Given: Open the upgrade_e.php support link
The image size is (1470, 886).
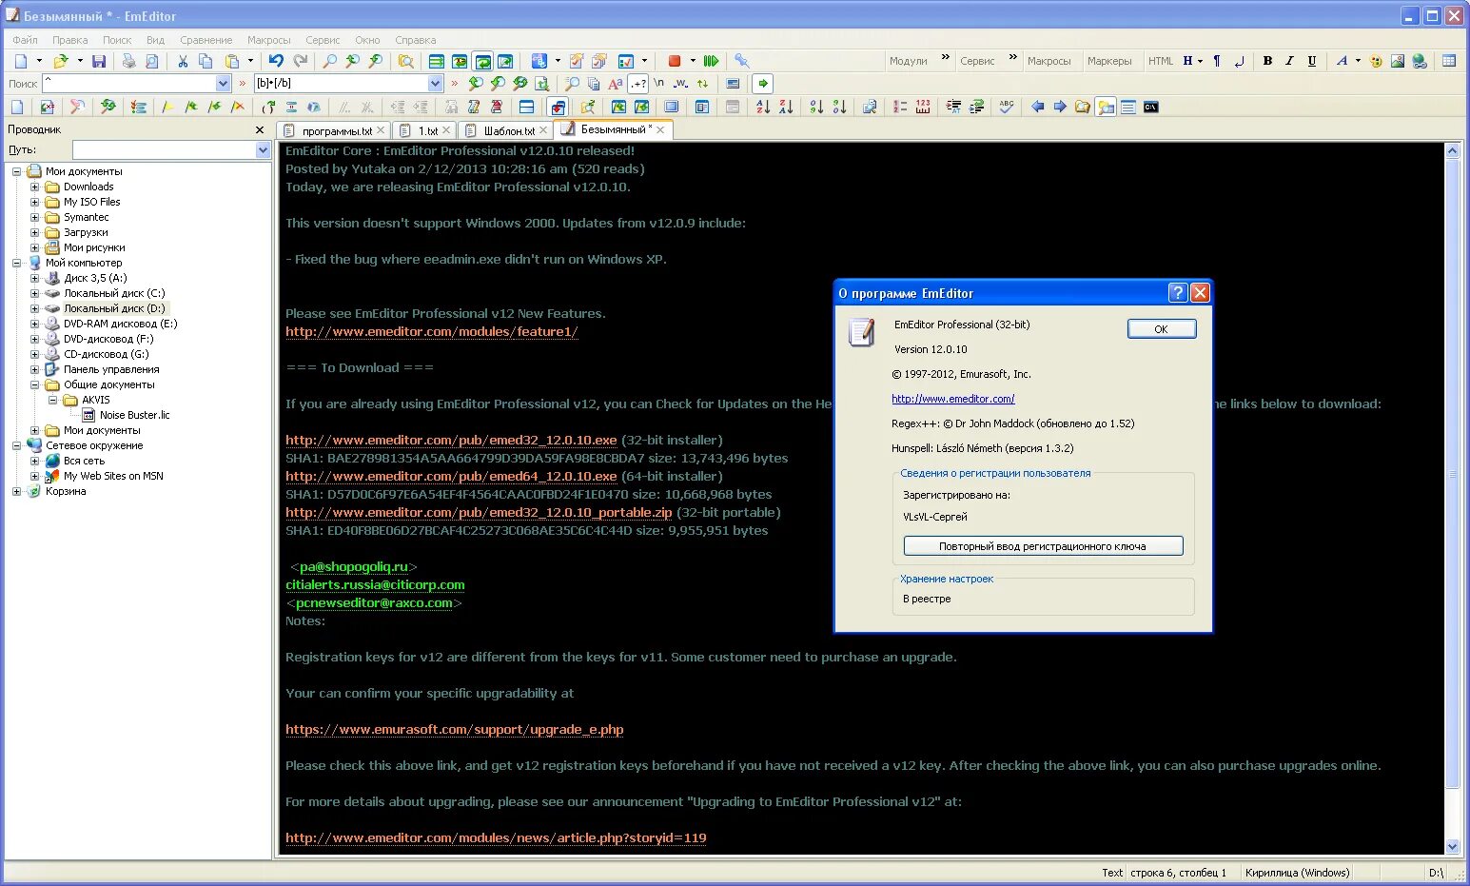Looking at the screenshot, I should click(x=455, y=730).
